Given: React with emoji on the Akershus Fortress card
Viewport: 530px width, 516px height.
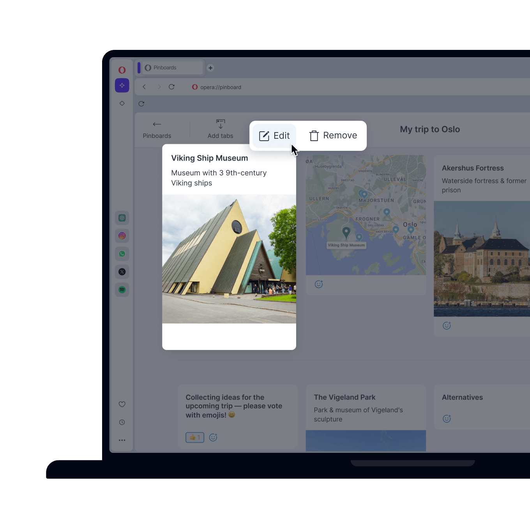Looking at the screenshot, I should pyautogui.click(x=447, y=325).
